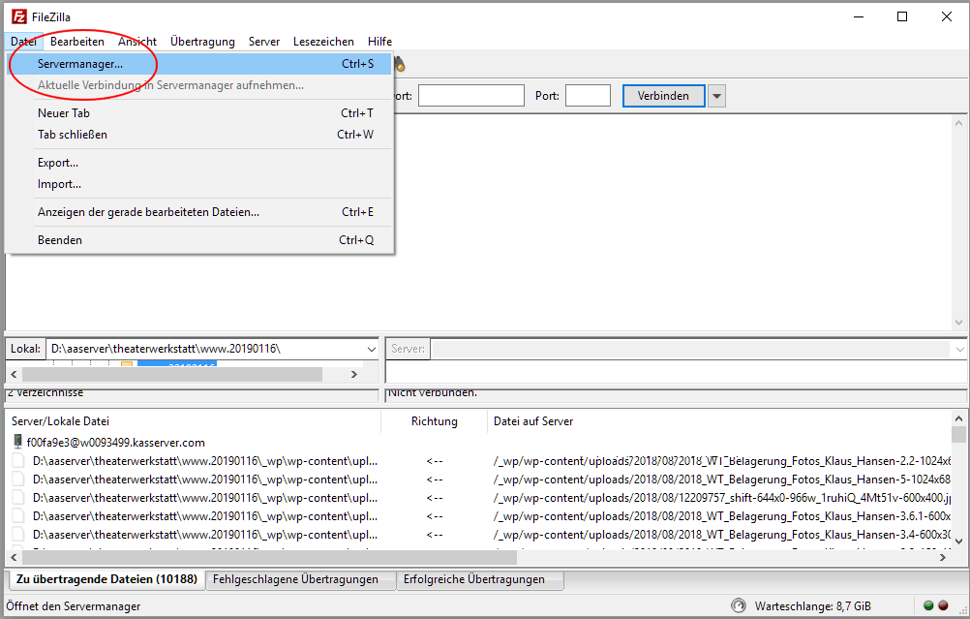The height and width of the screenshot is (619, 970).
Task: Click the speed limit gauge icon
Action: pos(738,605)
